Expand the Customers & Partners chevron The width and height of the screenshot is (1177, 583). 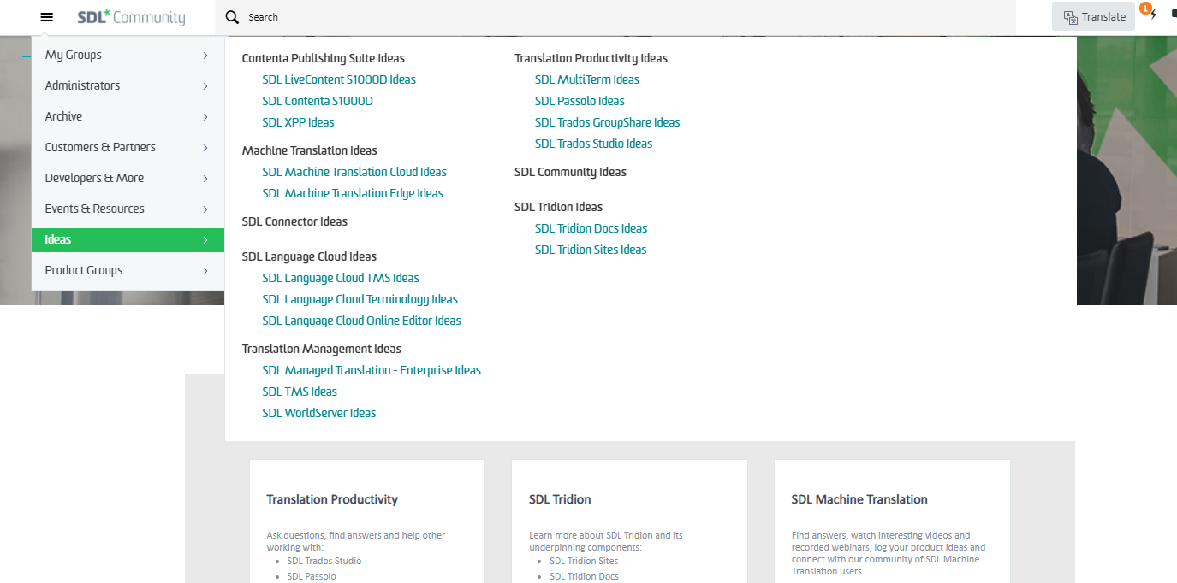(205, 148)
